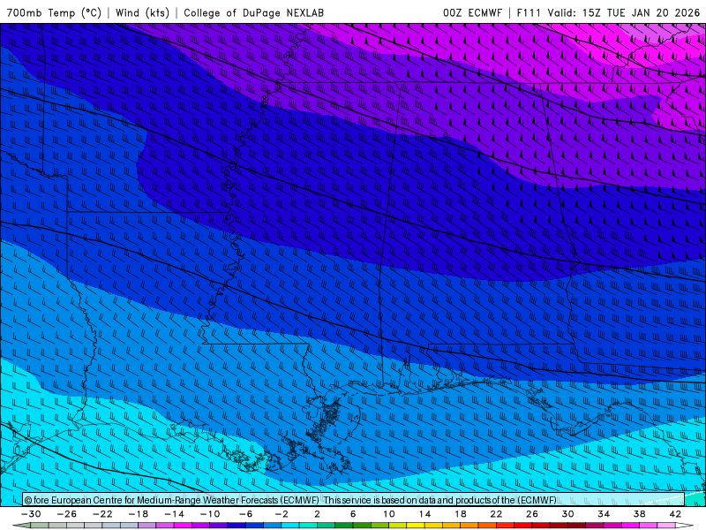Click the -6 legend label
Image resolution: width=706 pixels, height=530 pixels.
(x=246, y=514)
